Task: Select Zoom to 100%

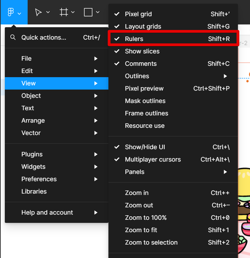Action: (x=146, y=218)
